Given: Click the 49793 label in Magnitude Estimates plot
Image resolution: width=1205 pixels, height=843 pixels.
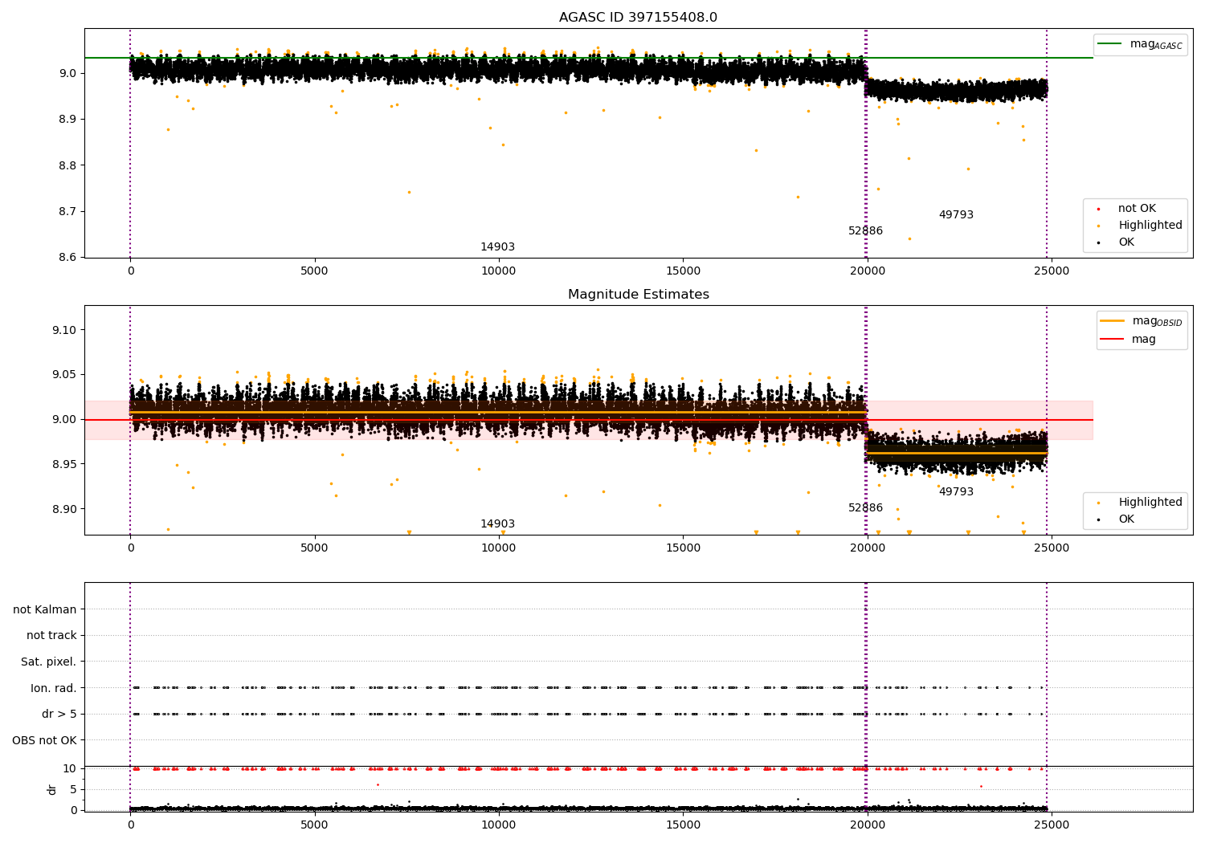Looking at the screenshot, I should pos(956,492).
